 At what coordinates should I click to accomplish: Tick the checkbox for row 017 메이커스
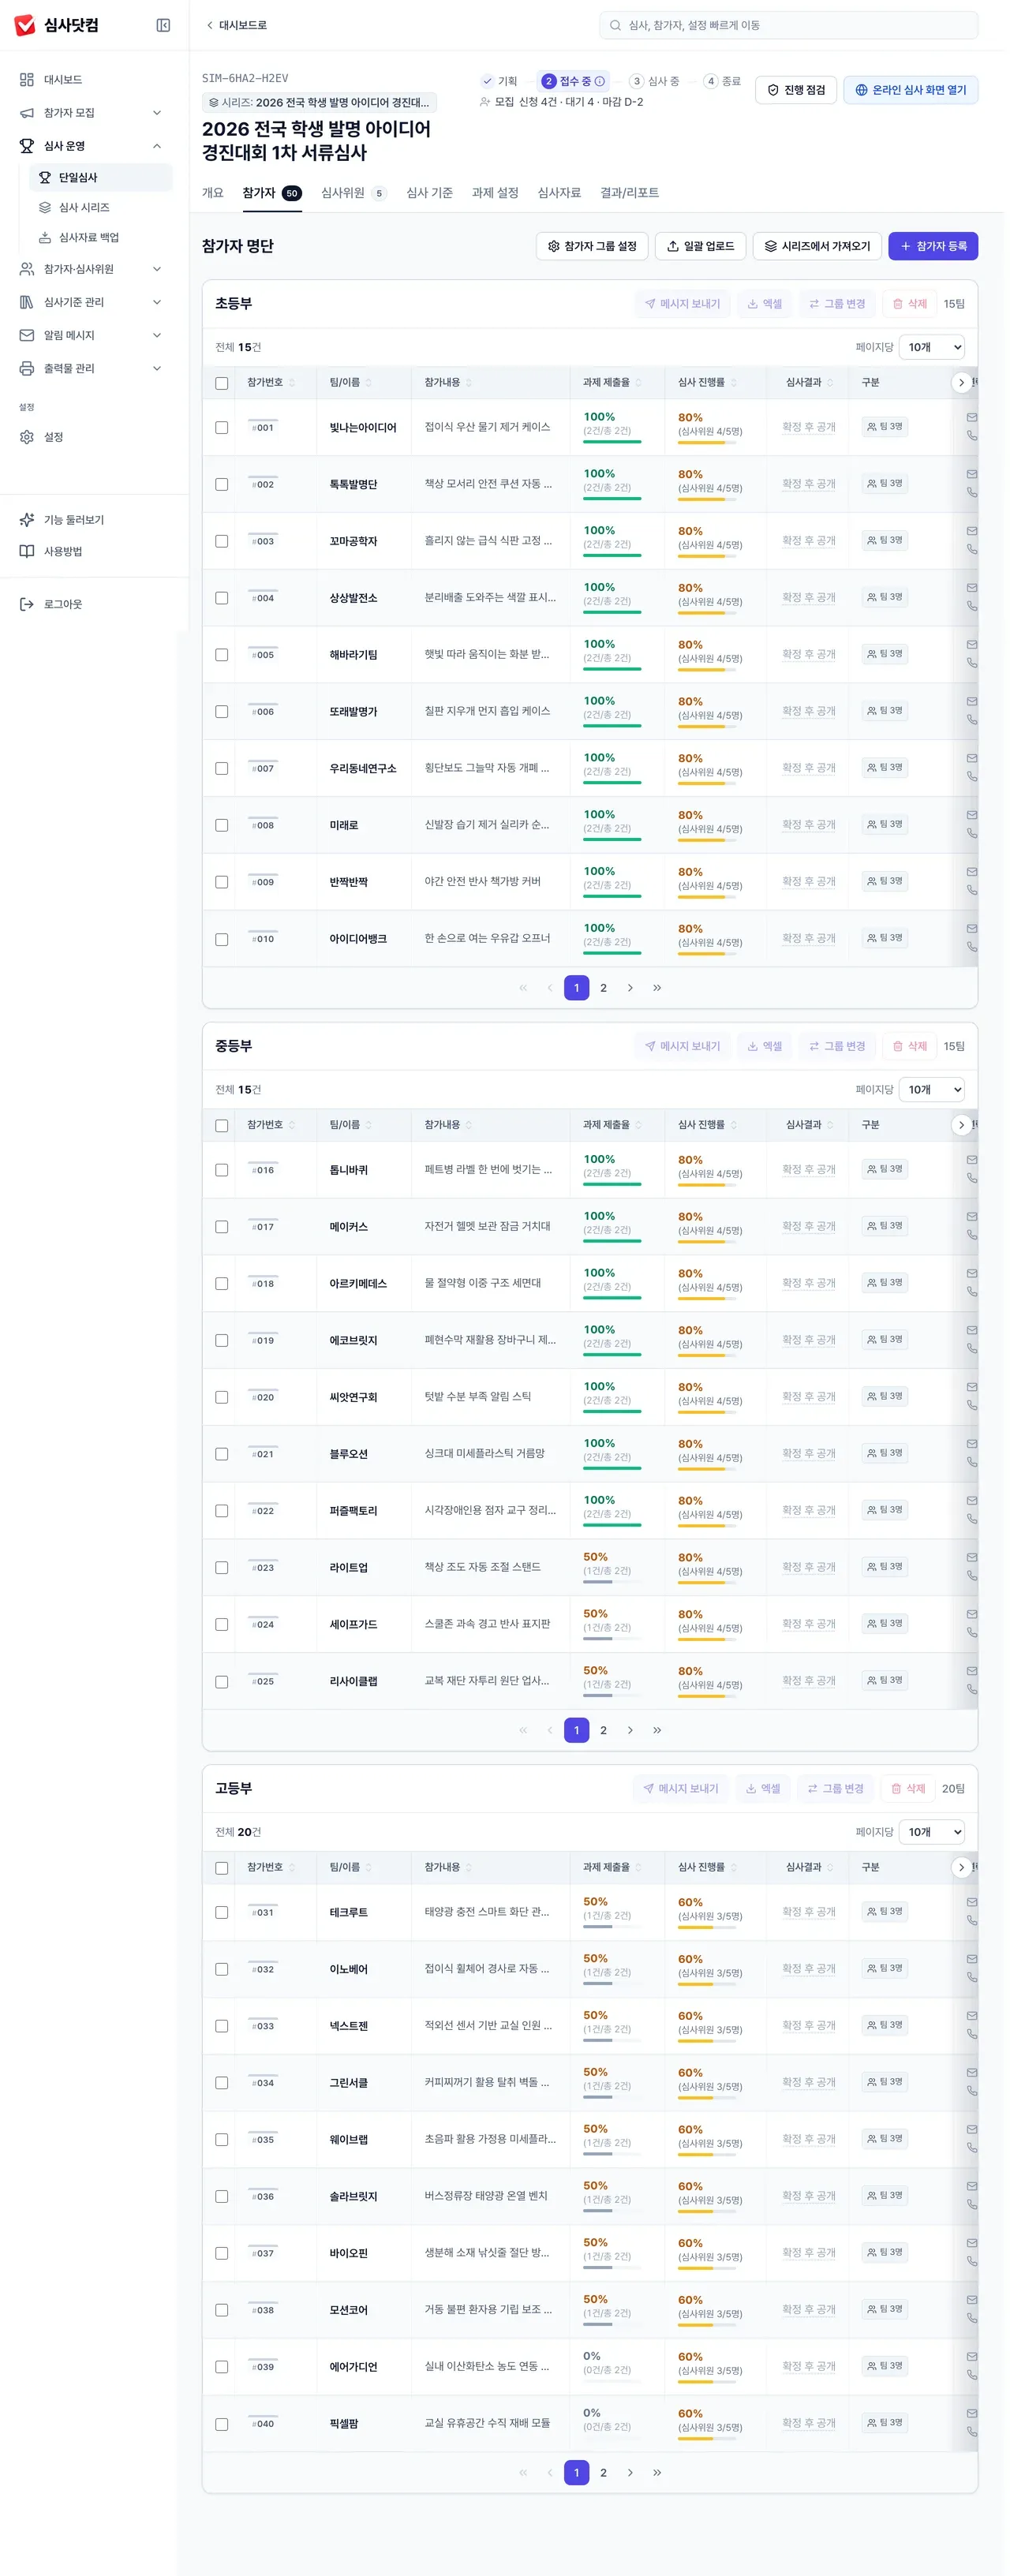[x=222, y=1227]
